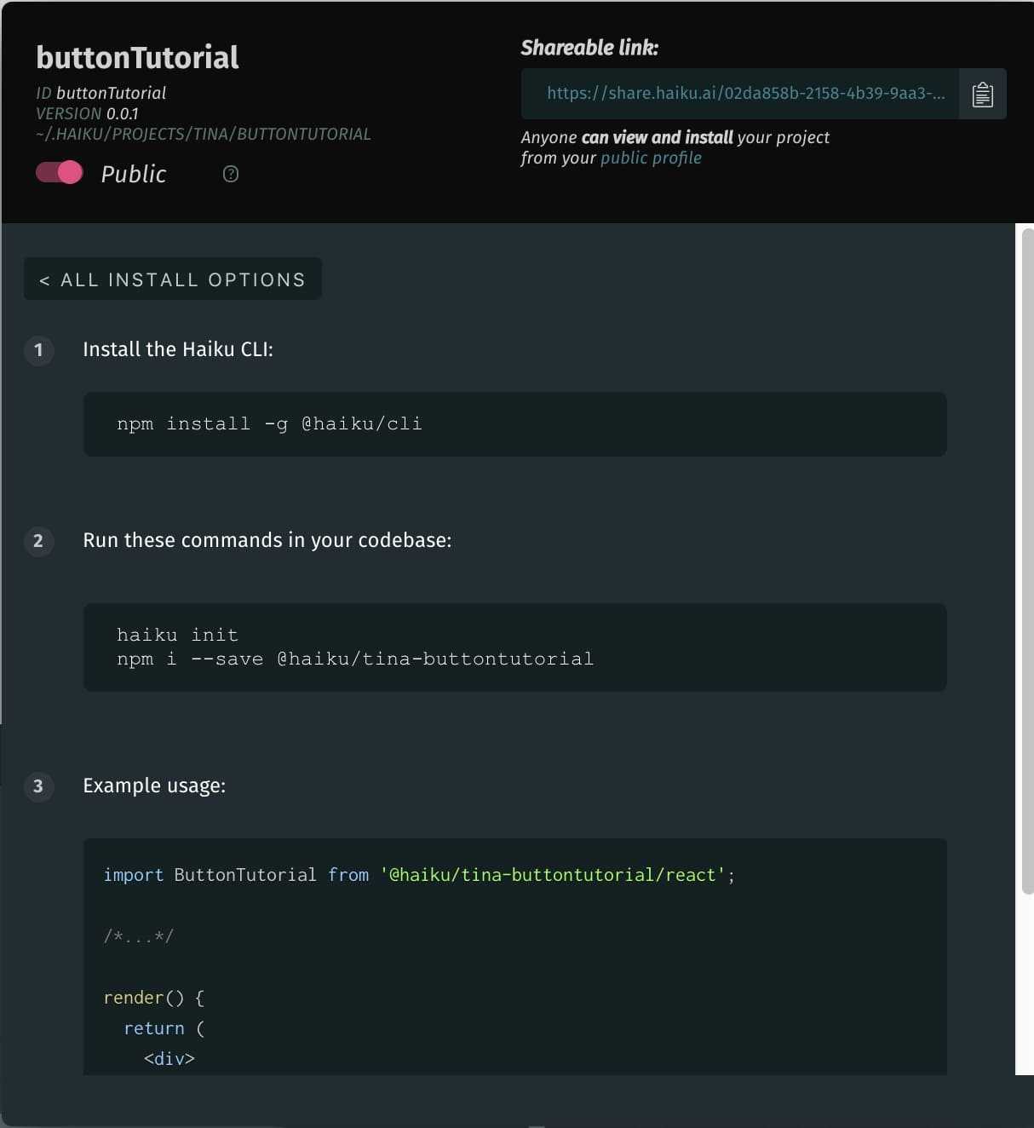1034x1128 pixels.
Task: Select the shareable link URL field
Action: tap(740, 94)
